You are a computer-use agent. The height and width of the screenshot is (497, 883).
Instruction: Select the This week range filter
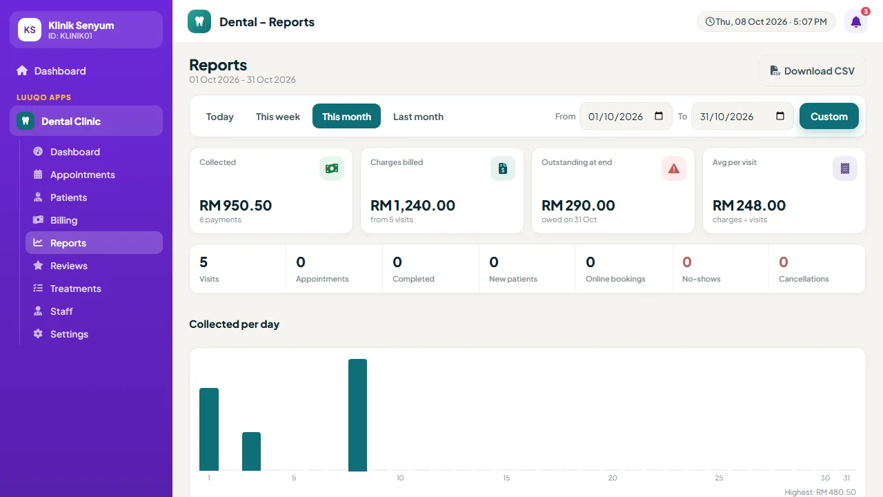click(278, 116)
